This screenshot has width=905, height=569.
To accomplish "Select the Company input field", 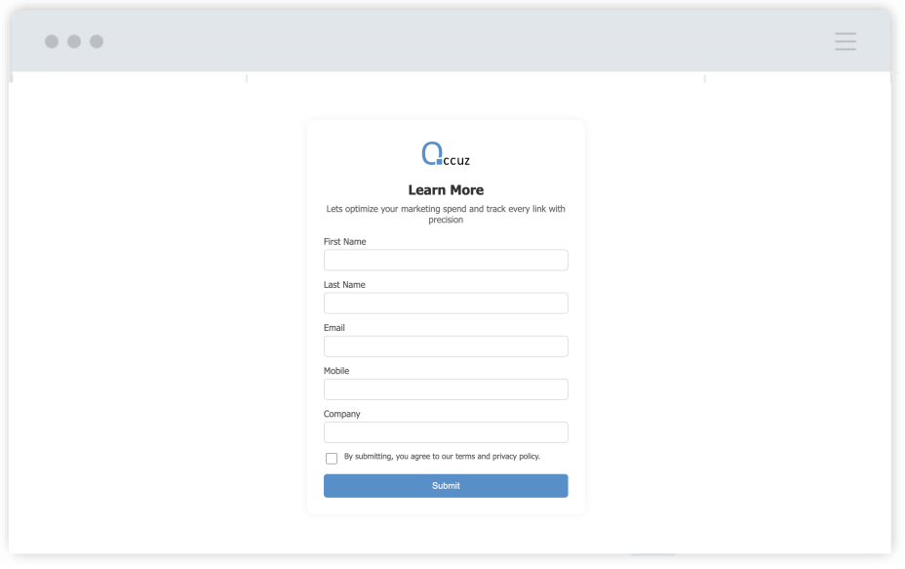I will click(x=446, y=431).
